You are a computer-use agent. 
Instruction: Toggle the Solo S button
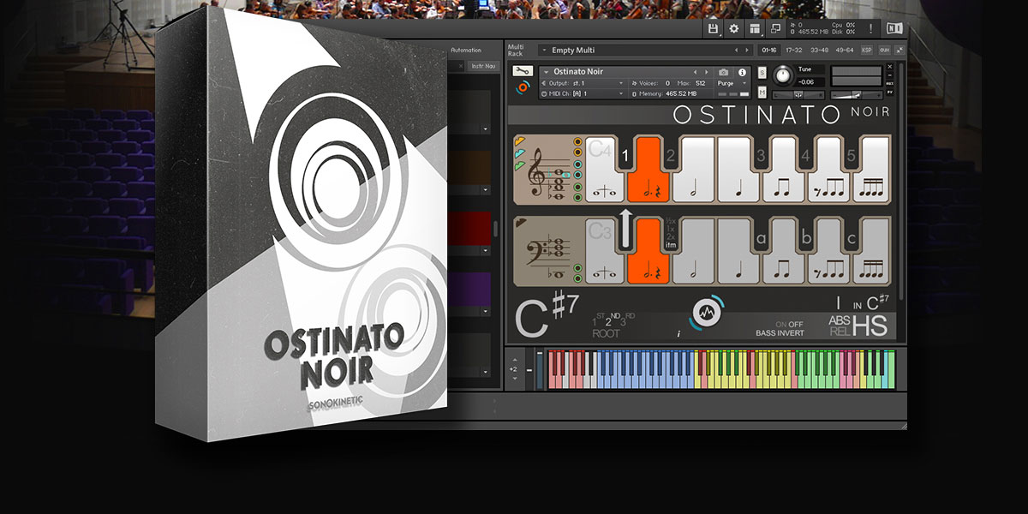coord(762,74)
